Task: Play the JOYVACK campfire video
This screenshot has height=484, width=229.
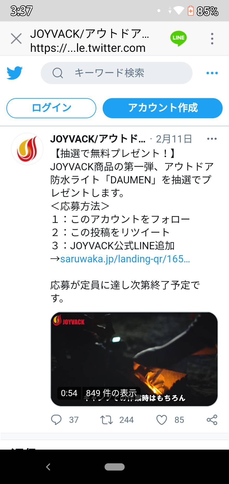Action: click(134, 359)
